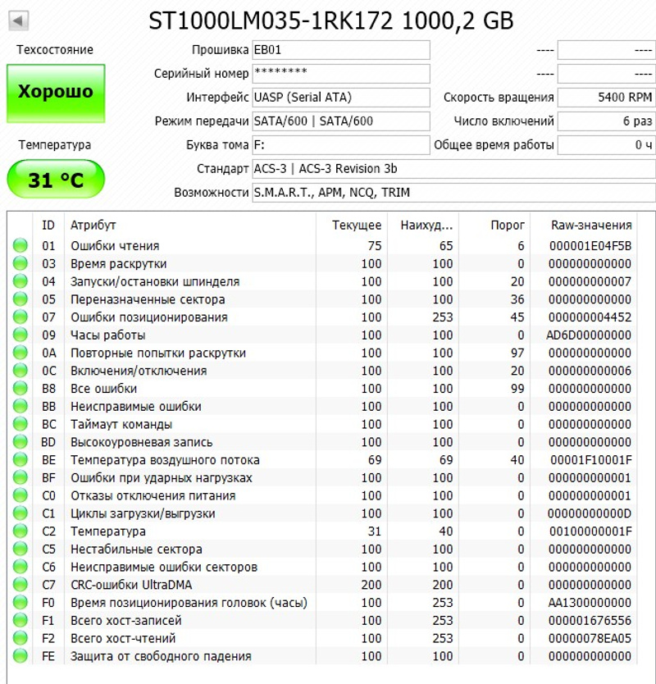Viewport: 656px width, 684px height.
Task: Click the green circle for Температура воздушного потока
Action: pos(20,460)
